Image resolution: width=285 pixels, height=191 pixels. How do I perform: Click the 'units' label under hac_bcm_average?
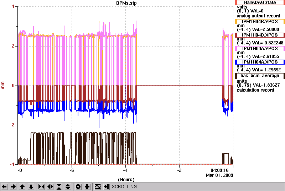click(242, 81)
